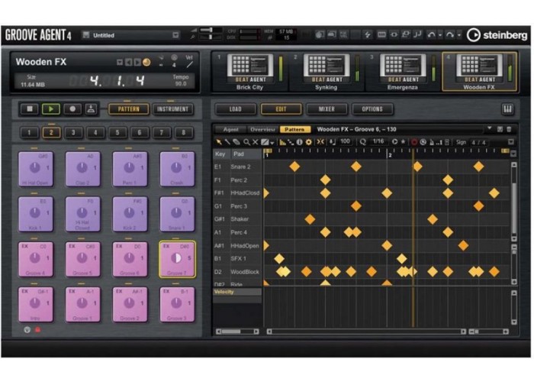The image size is (534, 382).
Task: Select pad group 2
Action: [51, 132]
